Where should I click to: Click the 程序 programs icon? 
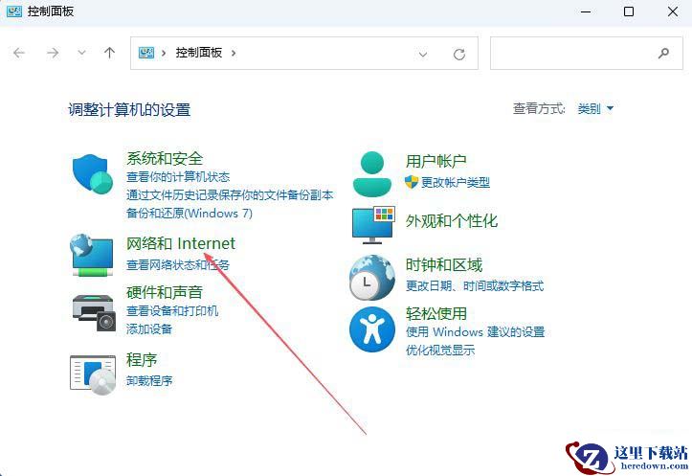(93, 372)
